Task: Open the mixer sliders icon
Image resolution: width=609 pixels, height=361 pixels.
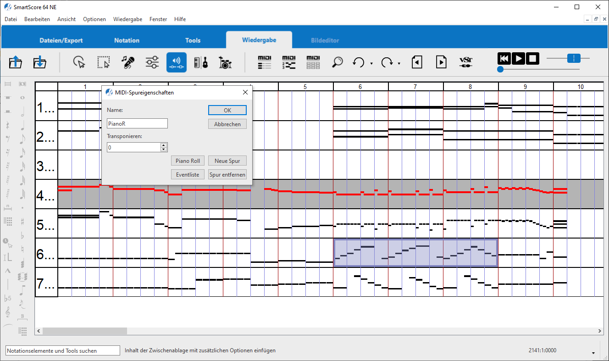Action: [152, 62]
